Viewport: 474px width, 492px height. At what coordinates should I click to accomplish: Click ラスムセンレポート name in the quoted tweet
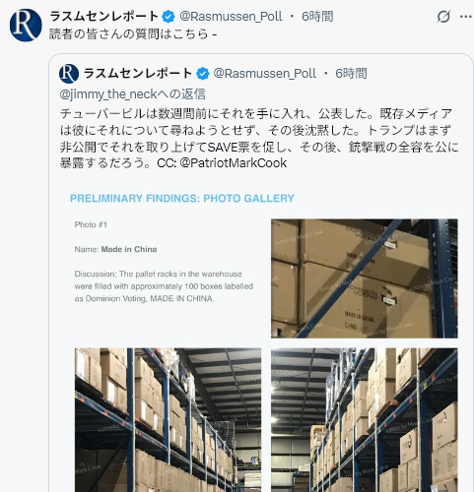[x=138, y=74]
